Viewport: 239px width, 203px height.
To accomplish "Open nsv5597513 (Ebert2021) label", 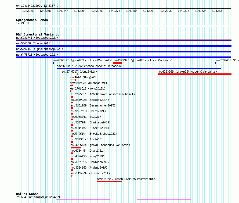I will pos(88,111).
